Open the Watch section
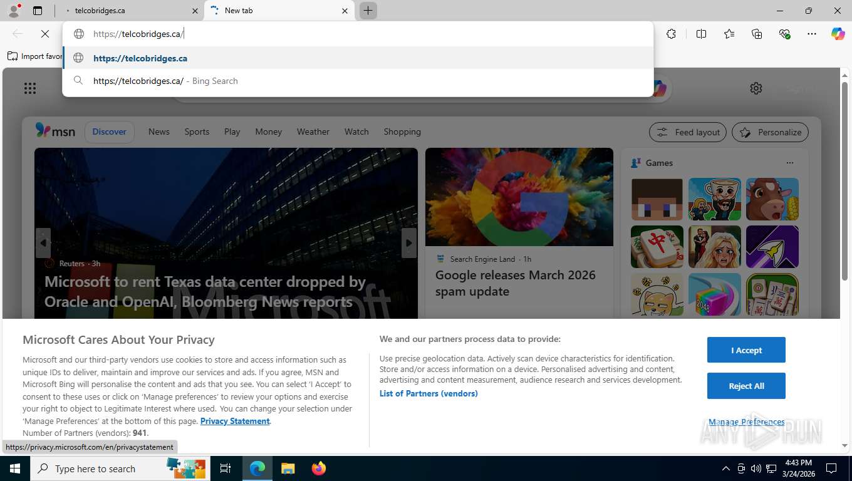This screenshot has width=852, height=481. pyautogui.click(x=356, y=132)
